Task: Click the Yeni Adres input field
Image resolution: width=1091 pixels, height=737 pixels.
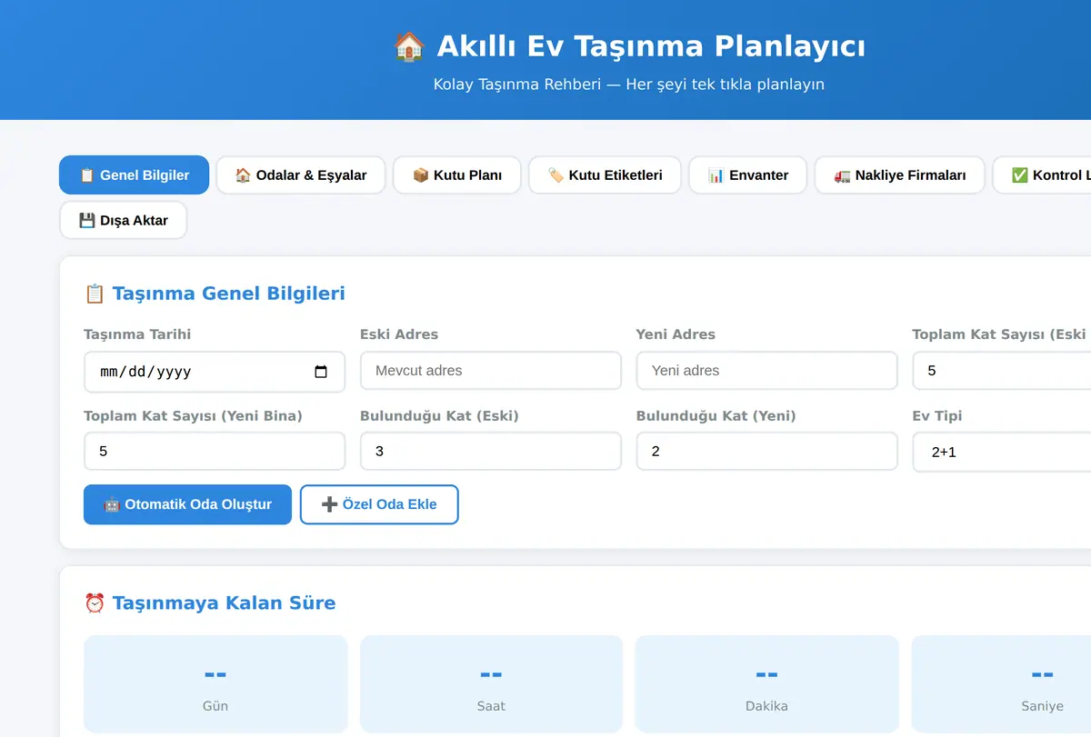Action: [766, 371]
